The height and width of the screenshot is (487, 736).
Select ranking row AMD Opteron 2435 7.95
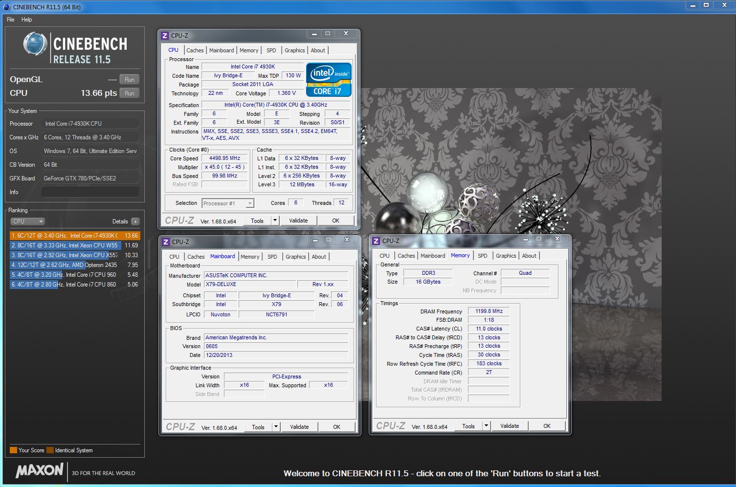tap(75, 265)
